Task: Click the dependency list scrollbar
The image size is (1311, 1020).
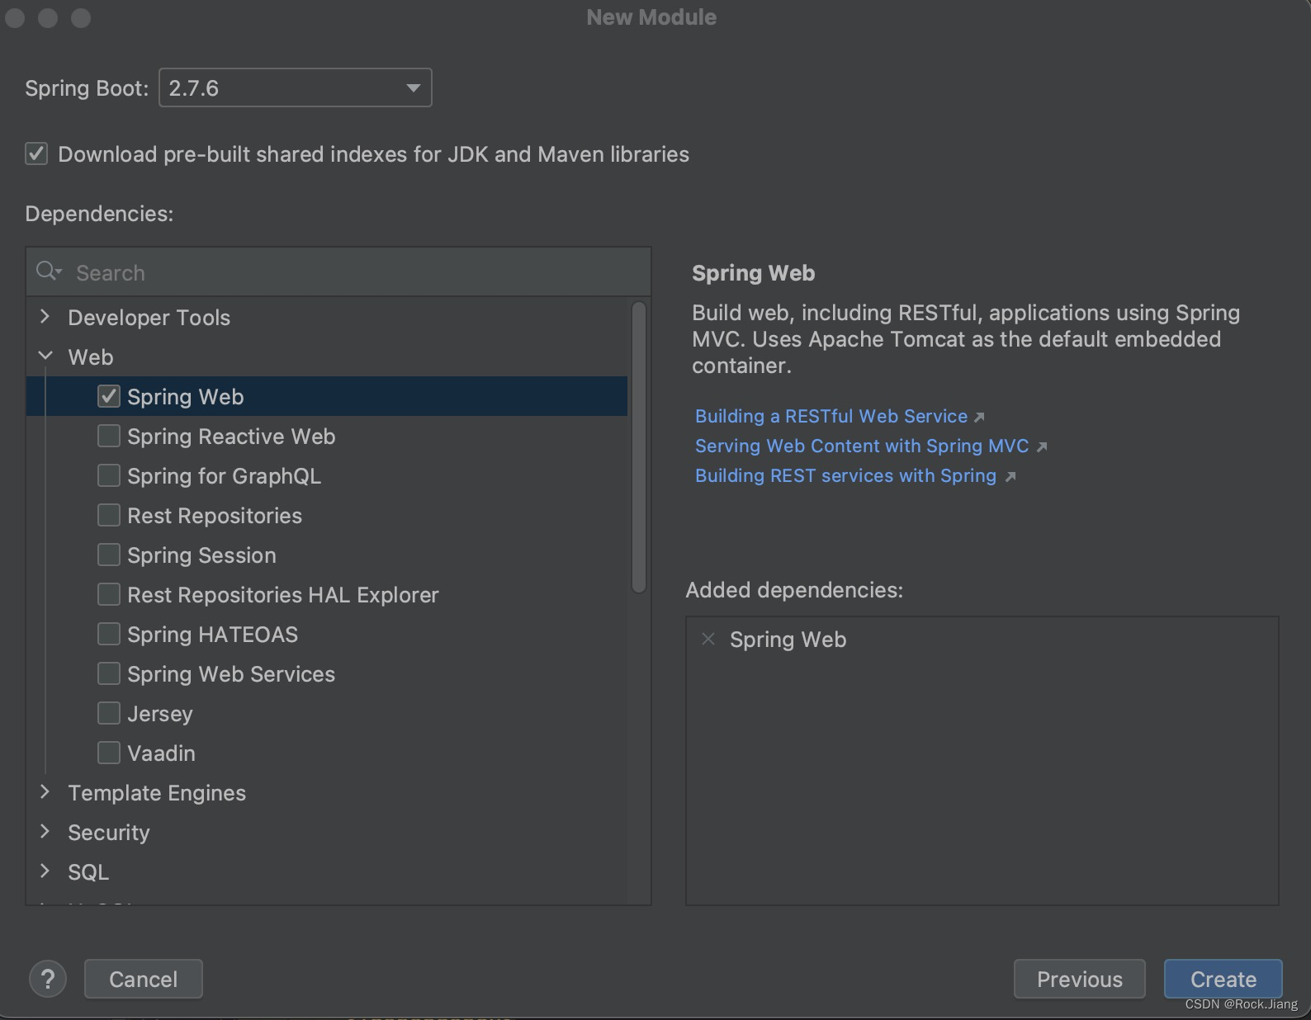Action: pyautogui.click(x=638, y=447)
